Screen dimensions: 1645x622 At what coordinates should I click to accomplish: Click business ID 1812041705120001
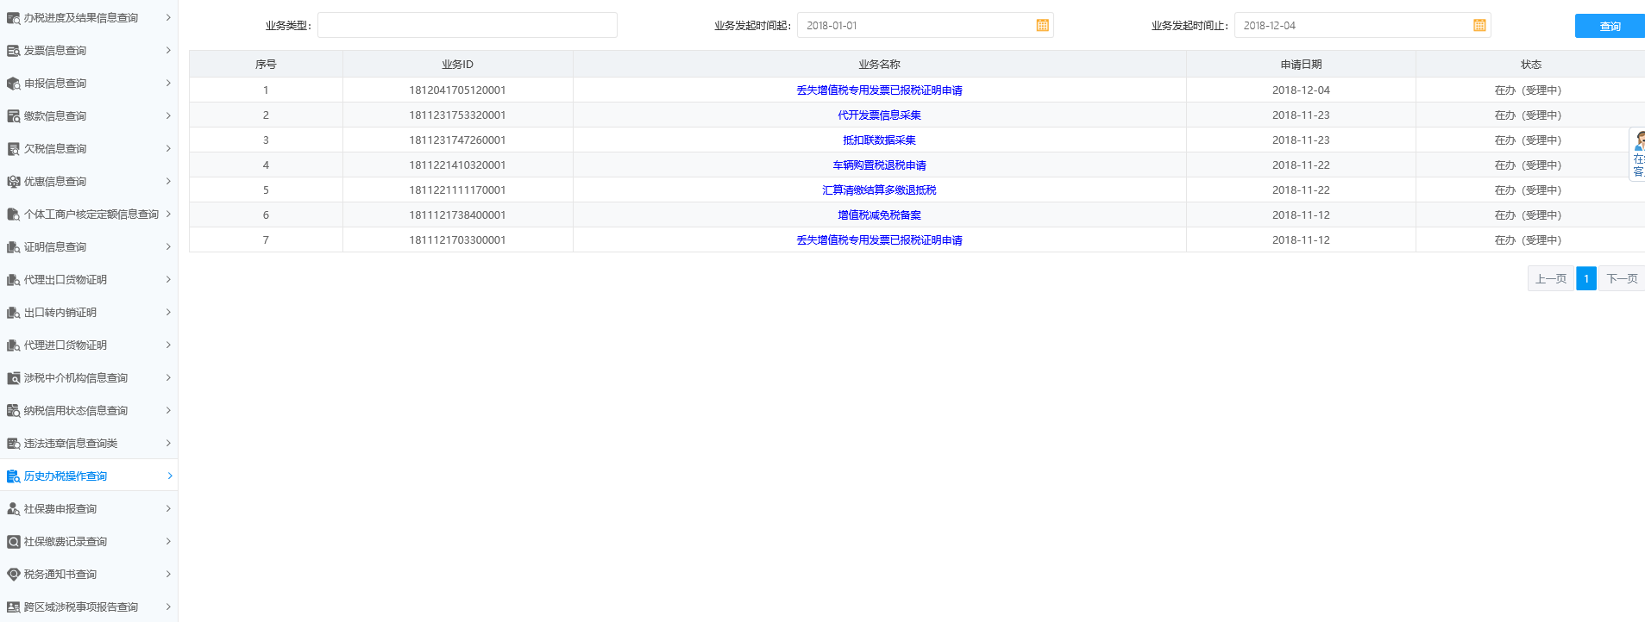pyautogui.click(x=457, y=90)
